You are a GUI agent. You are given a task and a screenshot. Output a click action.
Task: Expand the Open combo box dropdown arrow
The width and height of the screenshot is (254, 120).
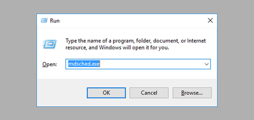click(207, 64)
